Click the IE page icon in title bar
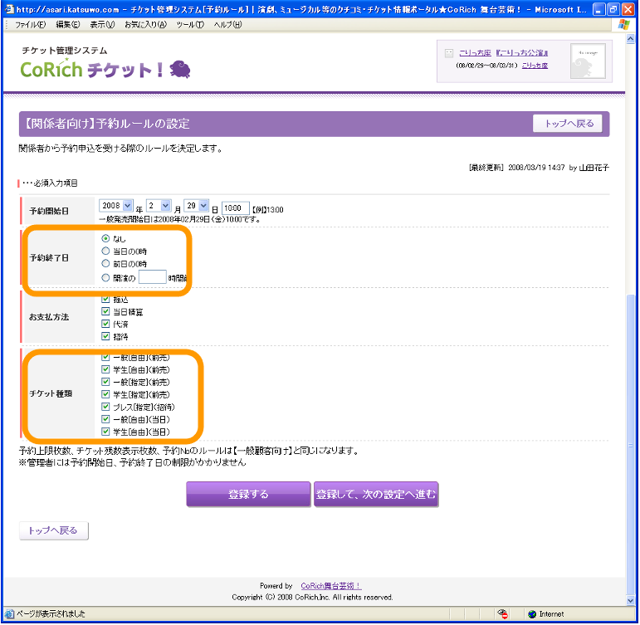 8,8
